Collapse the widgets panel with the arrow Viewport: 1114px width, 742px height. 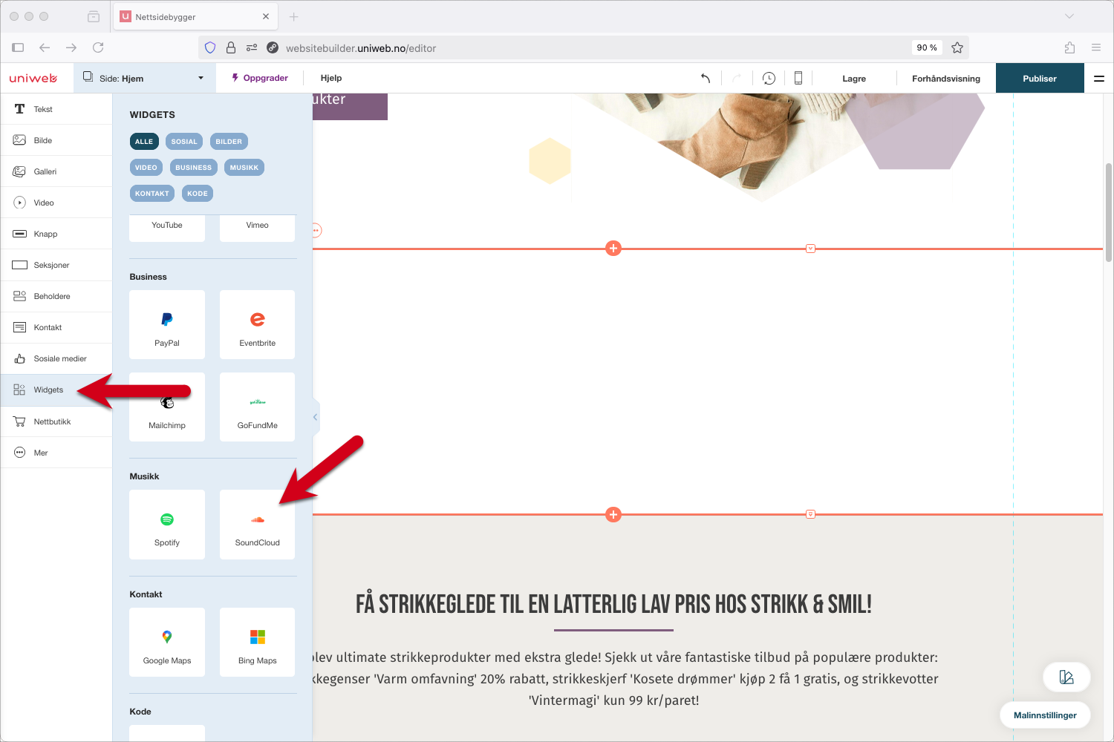pos(316,417)
